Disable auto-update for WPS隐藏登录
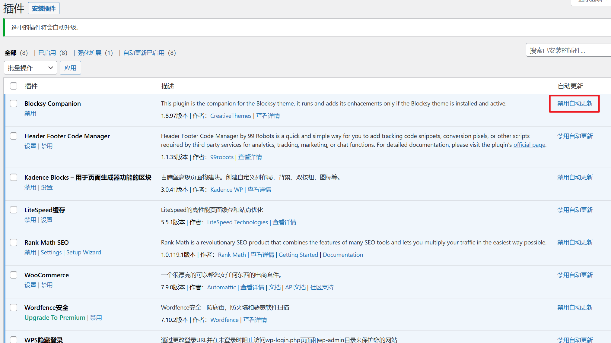 [575, 340]
